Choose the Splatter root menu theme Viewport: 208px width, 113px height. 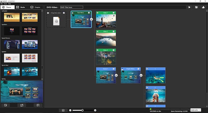coord(12,58)
